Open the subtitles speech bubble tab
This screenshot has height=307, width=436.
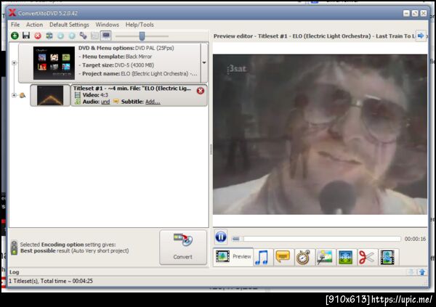point(283,257)
